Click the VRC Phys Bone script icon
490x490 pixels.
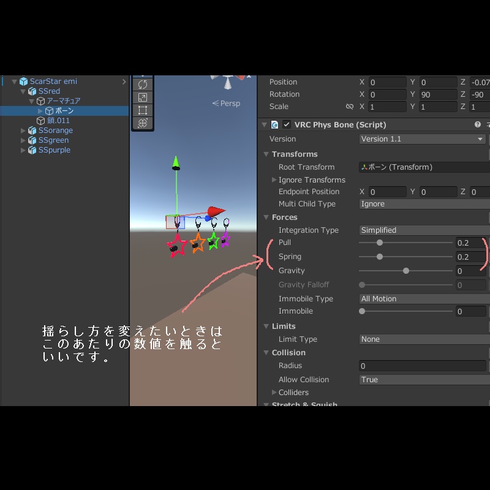pos(274,125)
